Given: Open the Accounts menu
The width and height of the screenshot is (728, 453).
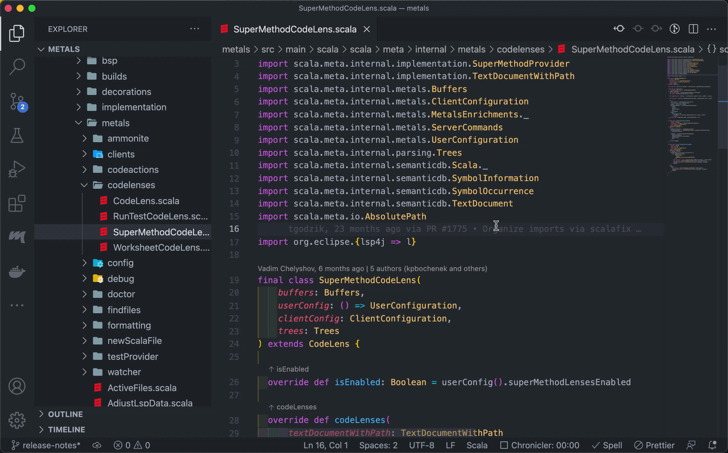Looking at the screenshot, I should (17, 386).
